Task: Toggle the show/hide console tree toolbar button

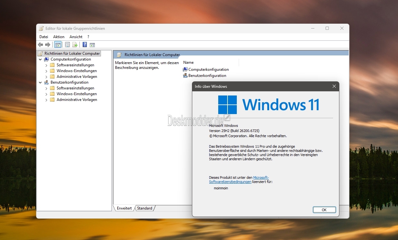Action: coord(58,45)
